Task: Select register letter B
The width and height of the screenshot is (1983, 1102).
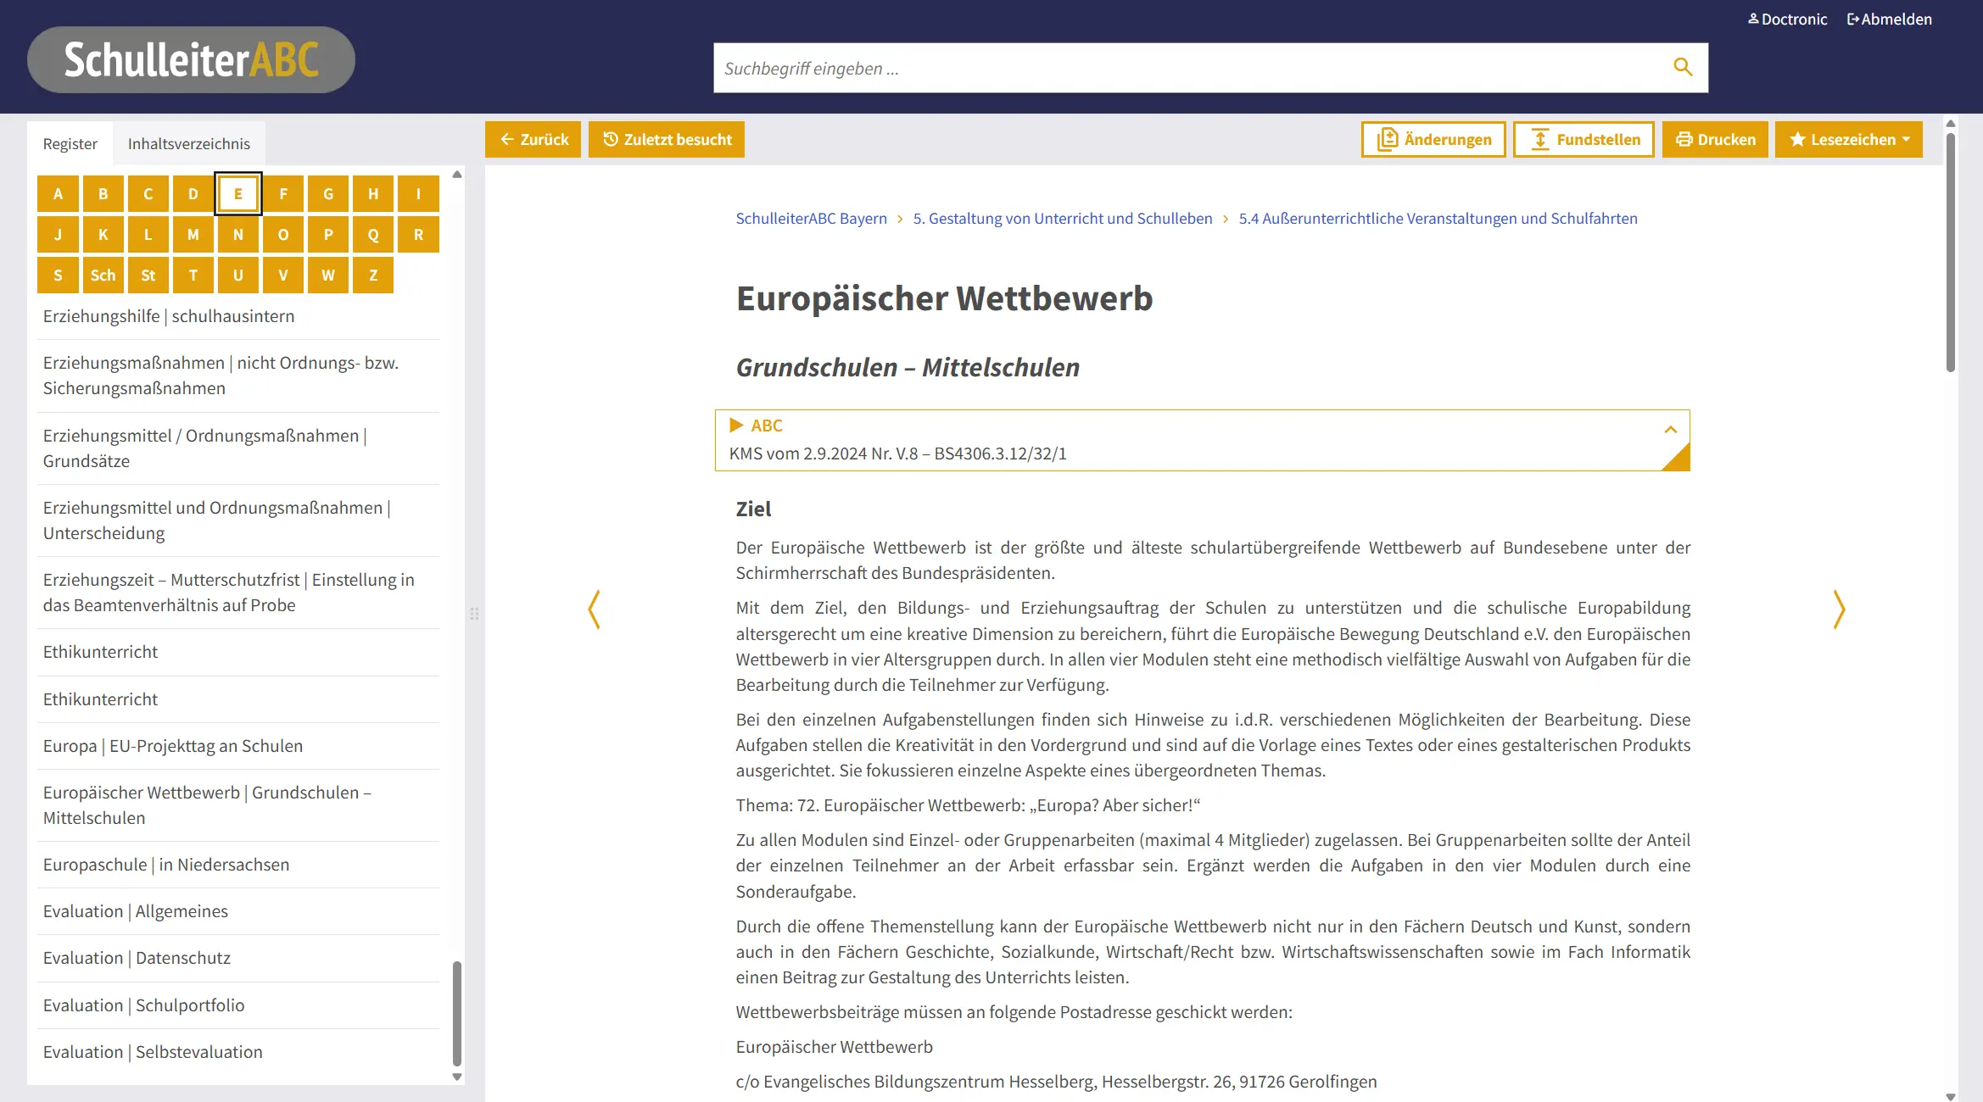Action: pos(103,193)
